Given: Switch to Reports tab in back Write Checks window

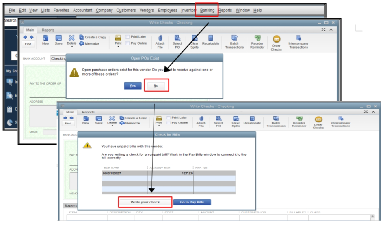Looking at the screenshot, I should coord(48,30).
